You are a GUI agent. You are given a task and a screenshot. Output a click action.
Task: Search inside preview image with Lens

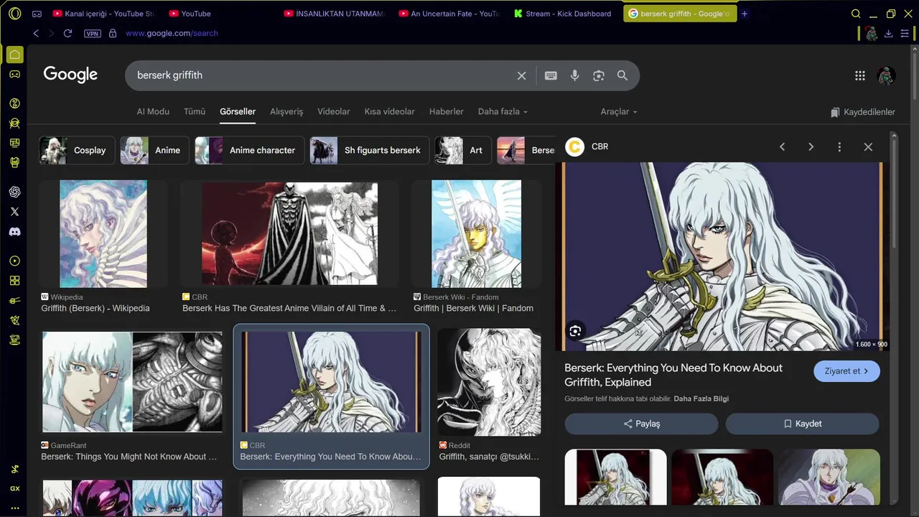click(x=575, y=331)
